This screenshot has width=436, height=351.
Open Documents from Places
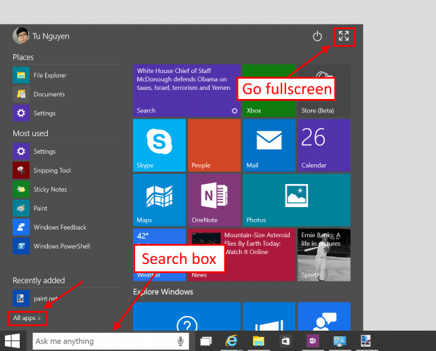66,94
